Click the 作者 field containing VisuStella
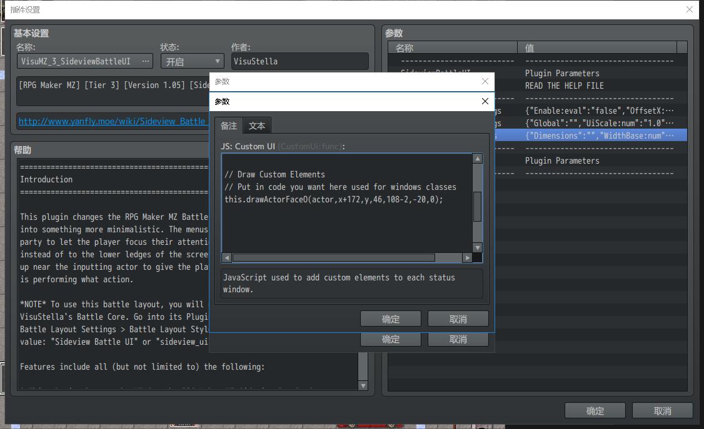 tap(299, 61)
